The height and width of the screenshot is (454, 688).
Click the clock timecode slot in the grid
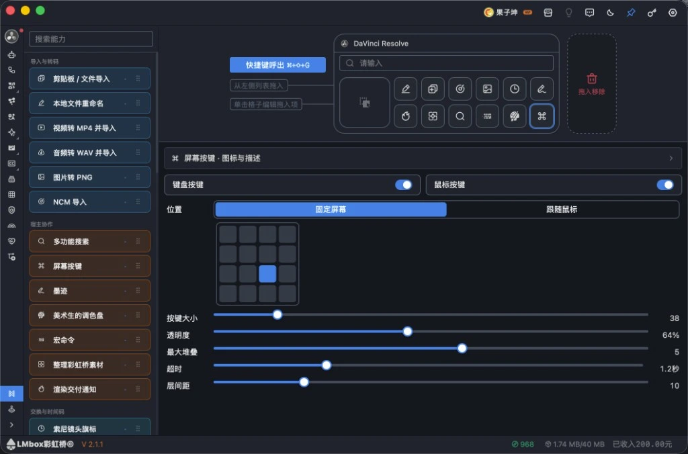click(514, 89)
